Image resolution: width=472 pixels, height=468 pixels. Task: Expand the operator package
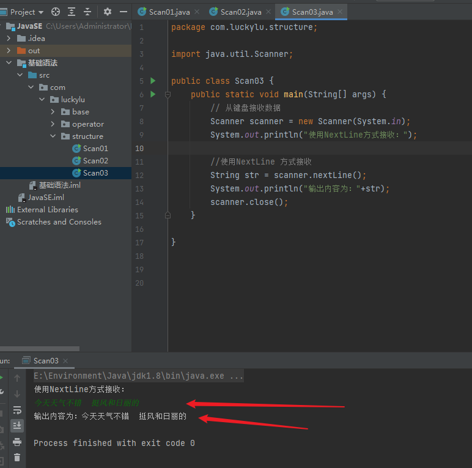point(53,124)
